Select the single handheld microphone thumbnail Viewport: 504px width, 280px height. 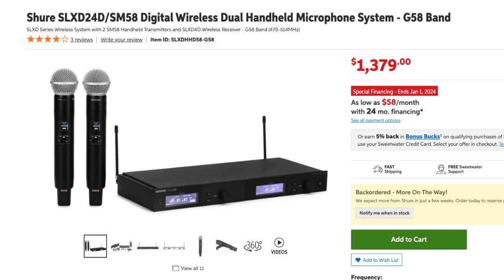click(200, 246)
